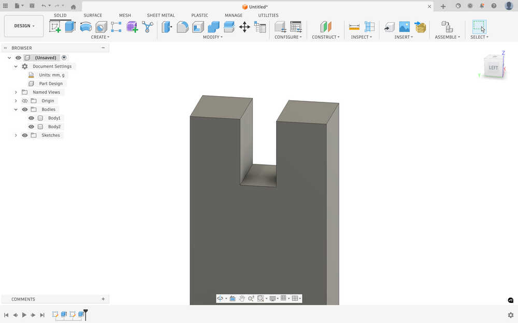
Task: Click the Orbit tool in navigation bar
Action: 220,298
